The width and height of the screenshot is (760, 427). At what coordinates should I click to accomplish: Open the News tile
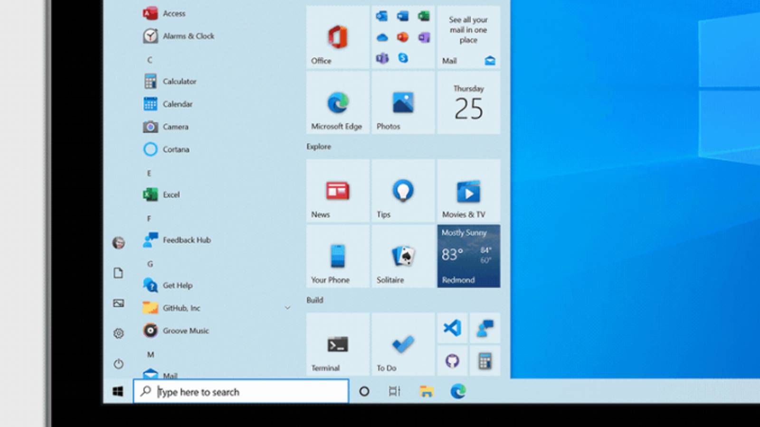pyautogui.click(x=338, y=191)
